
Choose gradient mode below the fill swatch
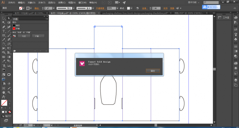click(6, 112)
